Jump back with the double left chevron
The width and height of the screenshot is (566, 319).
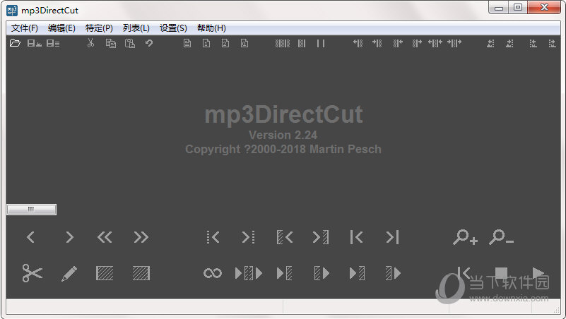[x=105, y=237]
